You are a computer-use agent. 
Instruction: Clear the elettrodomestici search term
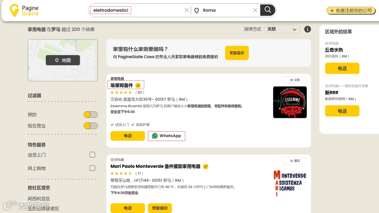(186, 10)
